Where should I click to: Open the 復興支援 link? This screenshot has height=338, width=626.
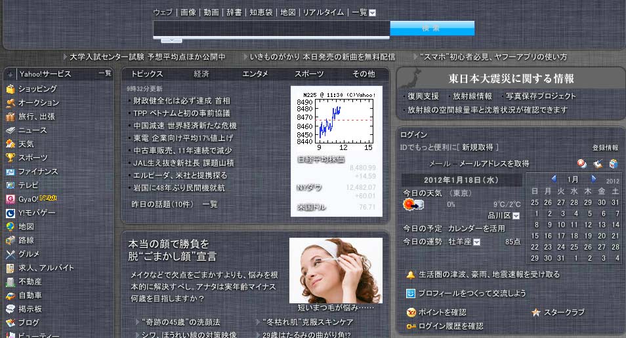click(x=423, y=96)
